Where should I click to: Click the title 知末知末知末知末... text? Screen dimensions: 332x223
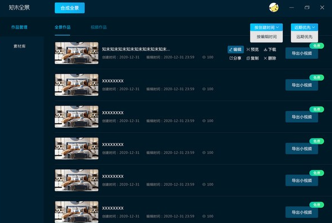tap(136, 49)
